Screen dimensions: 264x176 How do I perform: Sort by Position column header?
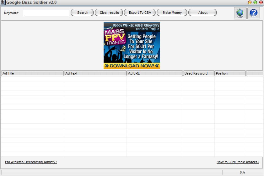coord(230,73)
